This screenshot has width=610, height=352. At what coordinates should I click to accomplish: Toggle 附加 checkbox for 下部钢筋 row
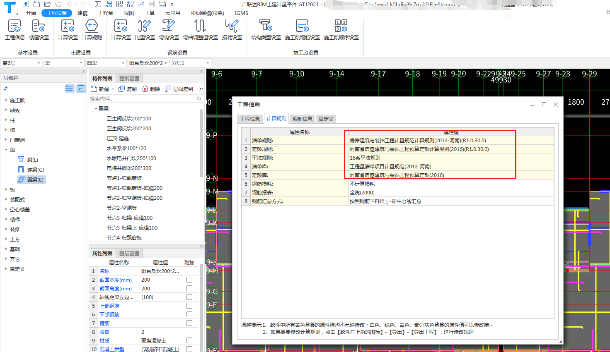tap(189, 314)
